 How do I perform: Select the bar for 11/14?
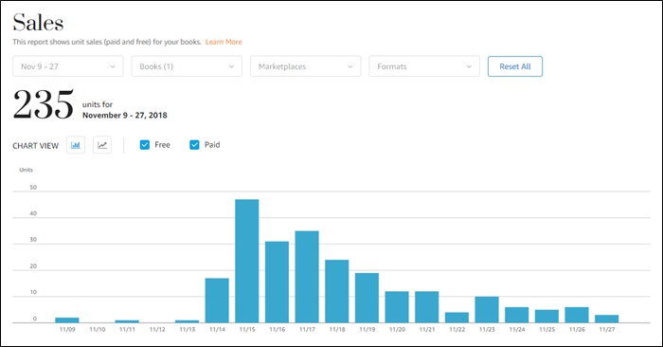217,301
